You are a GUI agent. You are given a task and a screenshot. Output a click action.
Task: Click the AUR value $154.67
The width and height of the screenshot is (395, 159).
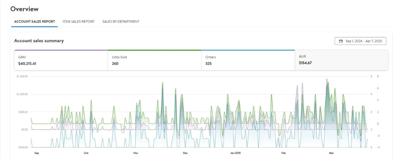(x=305, y=63)
